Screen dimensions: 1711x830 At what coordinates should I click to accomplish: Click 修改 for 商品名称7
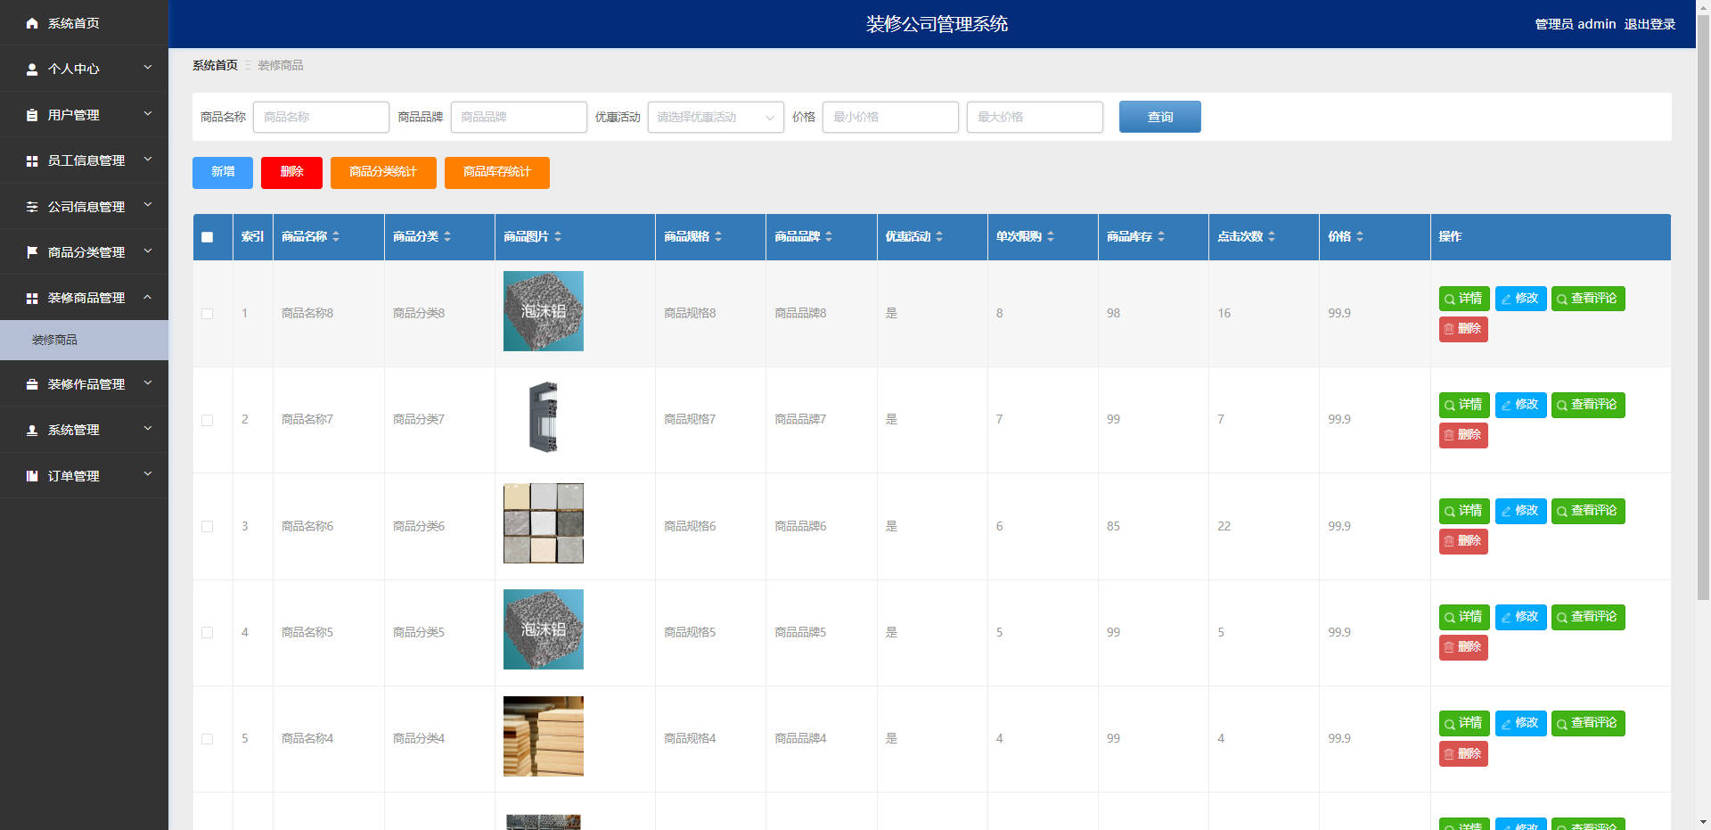coord(1520,405)
